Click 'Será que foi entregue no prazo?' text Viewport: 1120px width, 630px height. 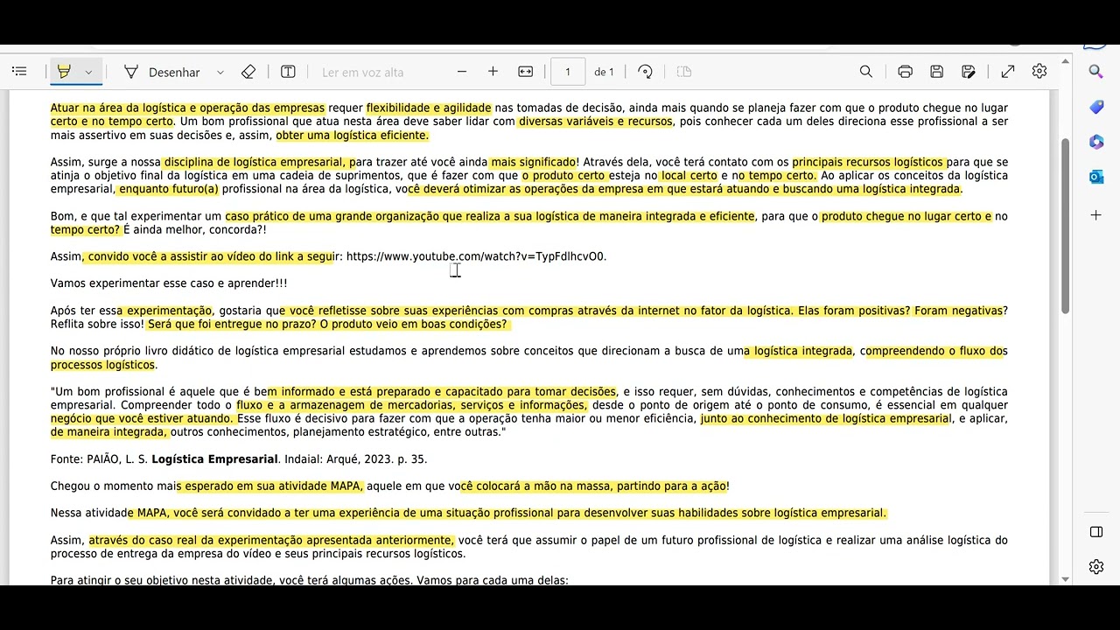click(x=233, y=325)
